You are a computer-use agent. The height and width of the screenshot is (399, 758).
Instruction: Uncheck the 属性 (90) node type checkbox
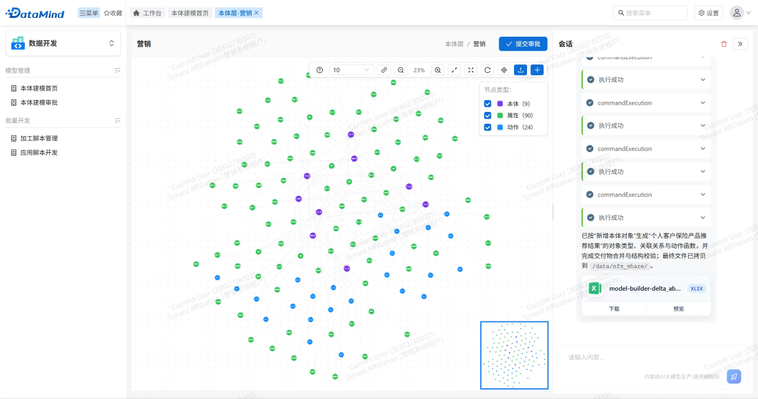point(488,115)
